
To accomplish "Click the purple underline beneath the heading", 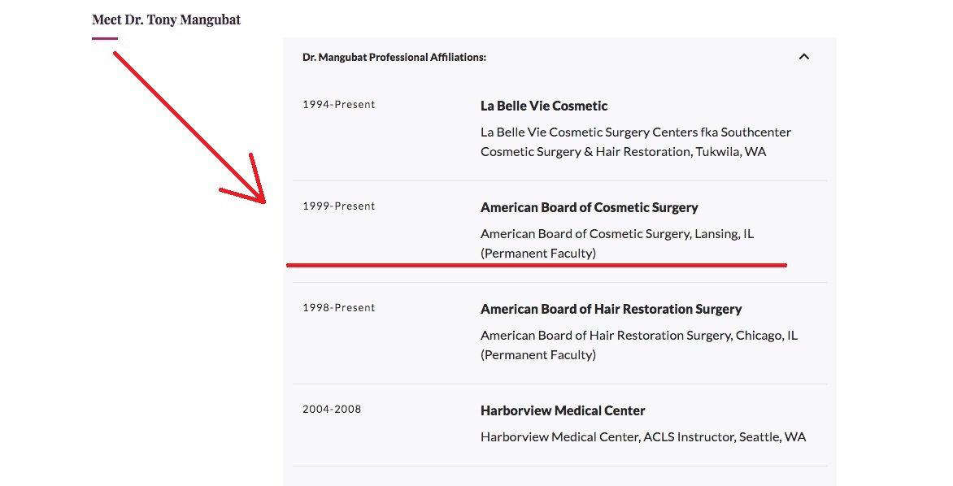I will 105,38.
